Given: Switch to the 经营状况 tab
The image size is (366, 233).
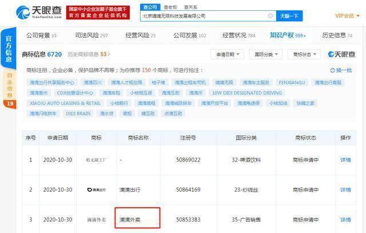Looking at the screenshot, I should point(239,35).
